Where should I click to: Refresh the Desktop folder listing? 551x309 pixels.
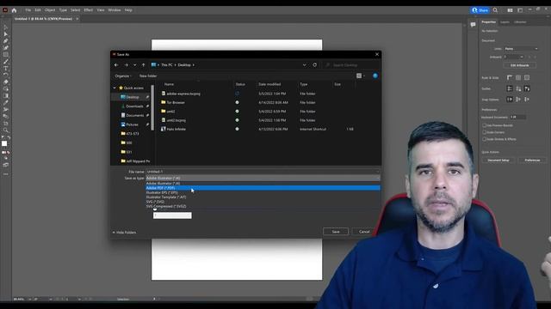pos(315,65)
